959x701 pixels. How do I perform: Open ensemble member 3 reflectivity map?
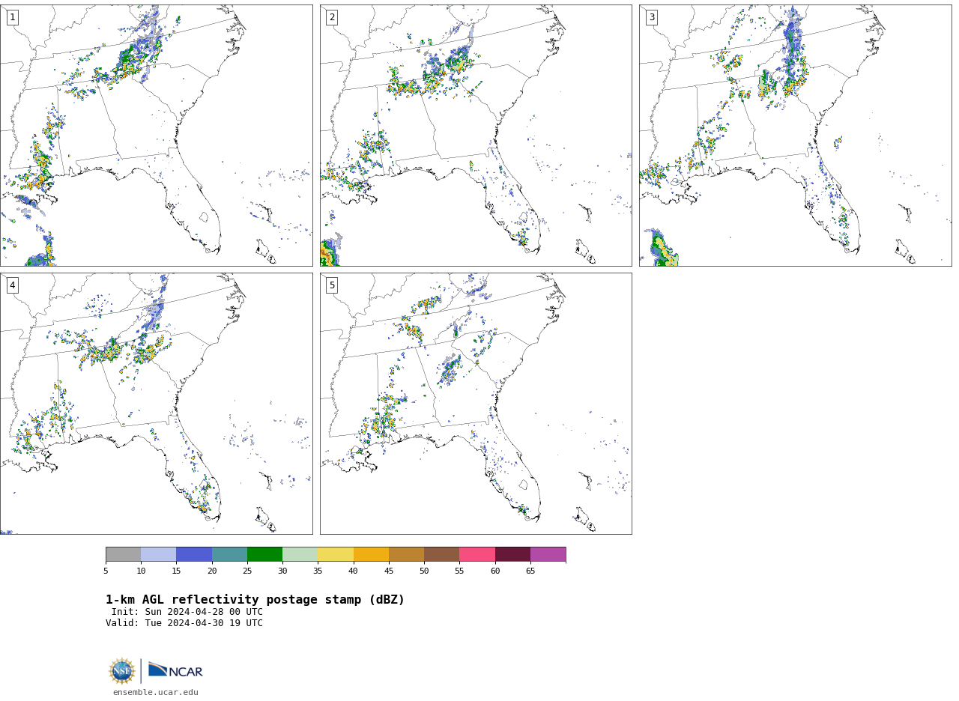(x=796, y=136)
